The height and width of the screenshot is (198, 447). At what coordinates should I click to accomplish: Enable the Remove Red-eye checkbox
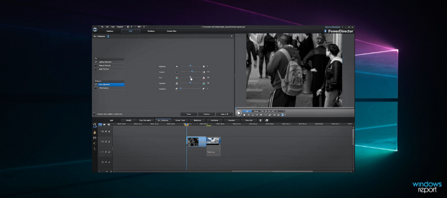coord(96,65)
